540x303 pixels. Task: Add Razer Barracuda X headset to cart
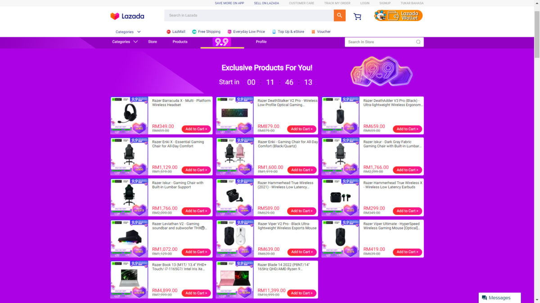(196, 129)
